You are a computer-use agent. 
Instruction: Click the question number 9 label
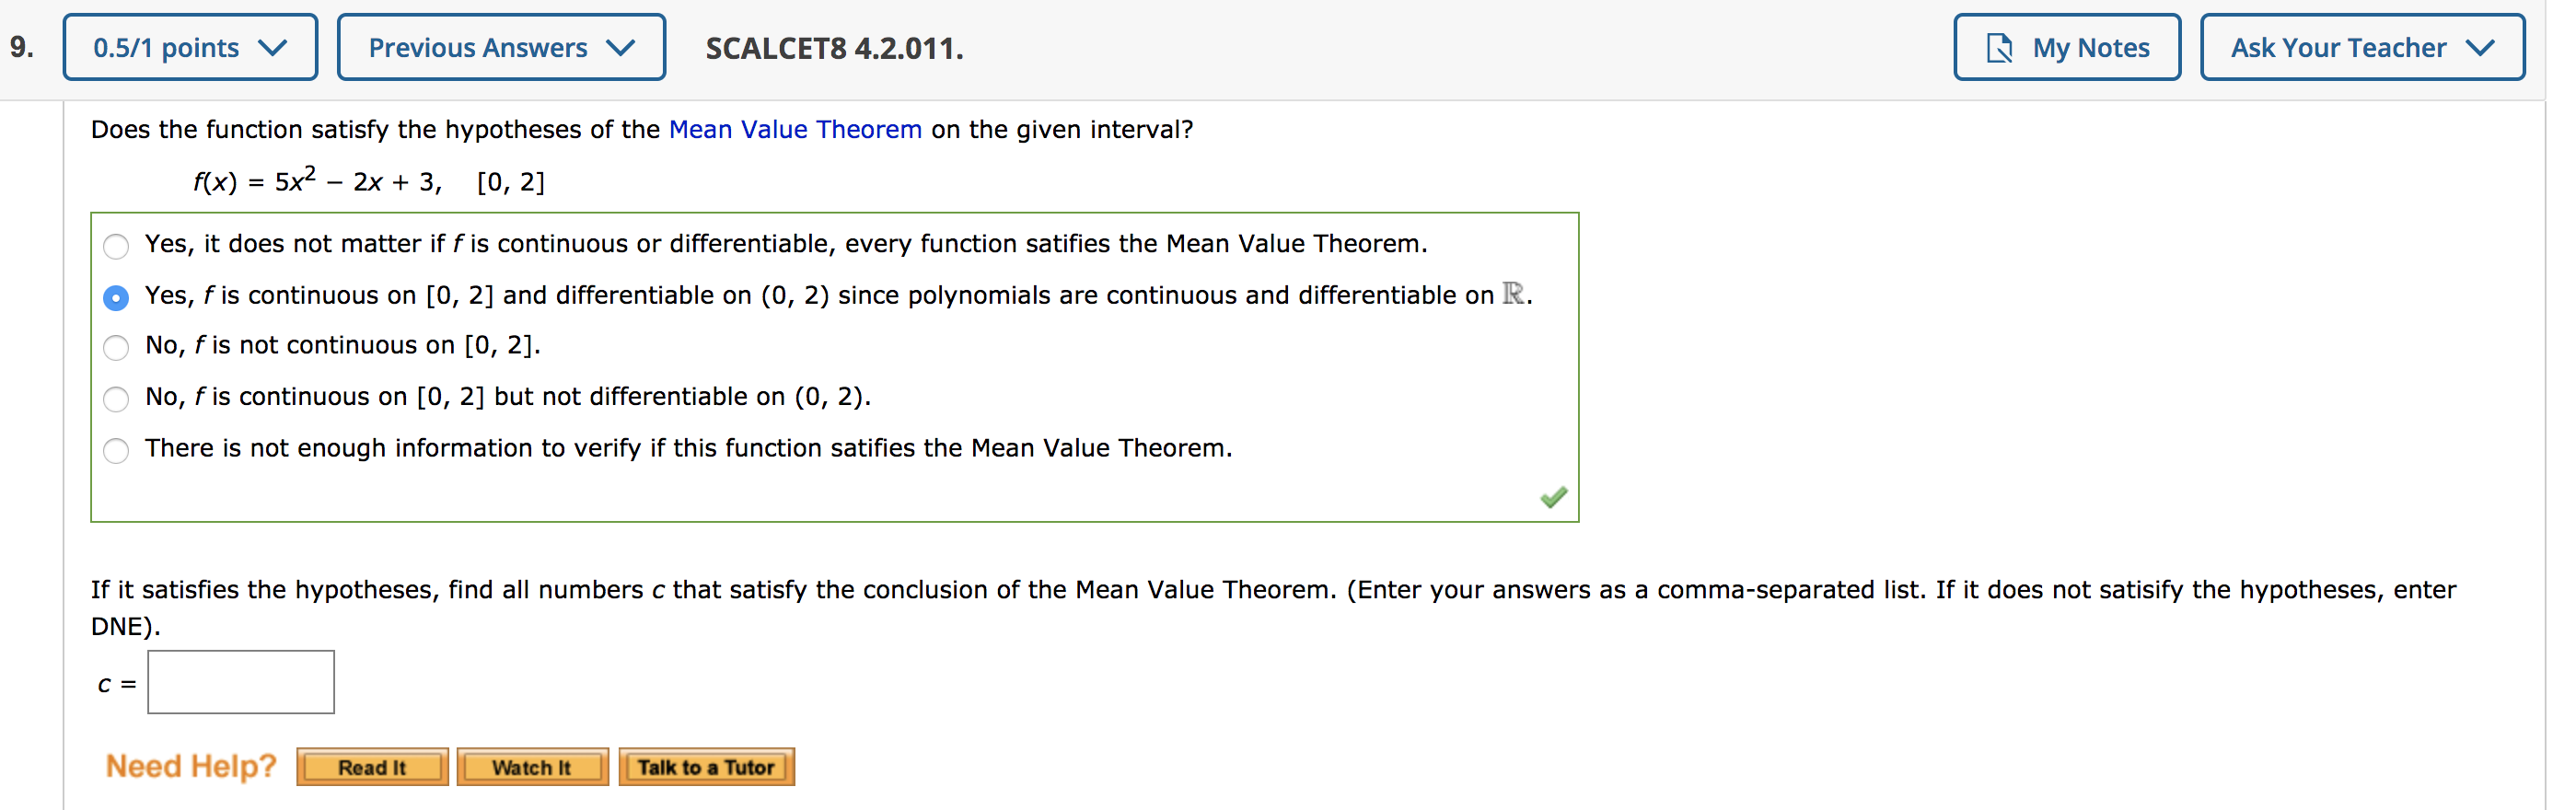pos(18,46)
